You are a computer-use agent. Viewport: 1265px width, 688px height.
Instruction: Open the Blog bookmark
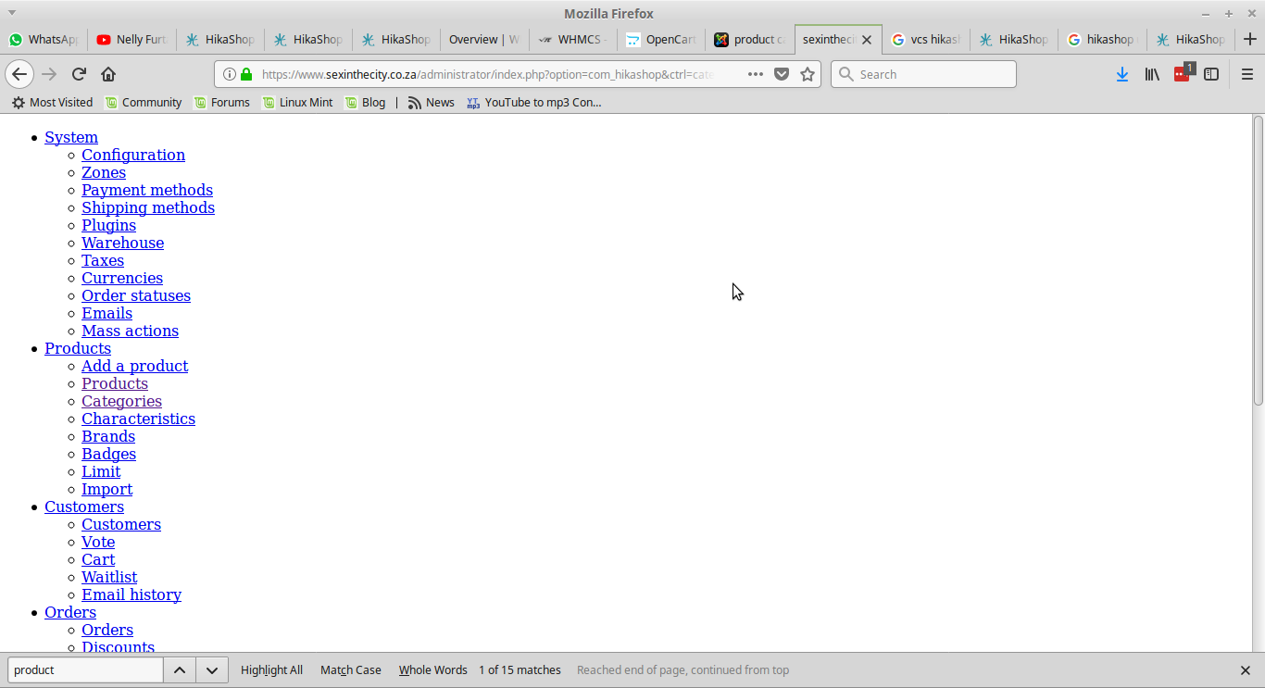point(365,102)
